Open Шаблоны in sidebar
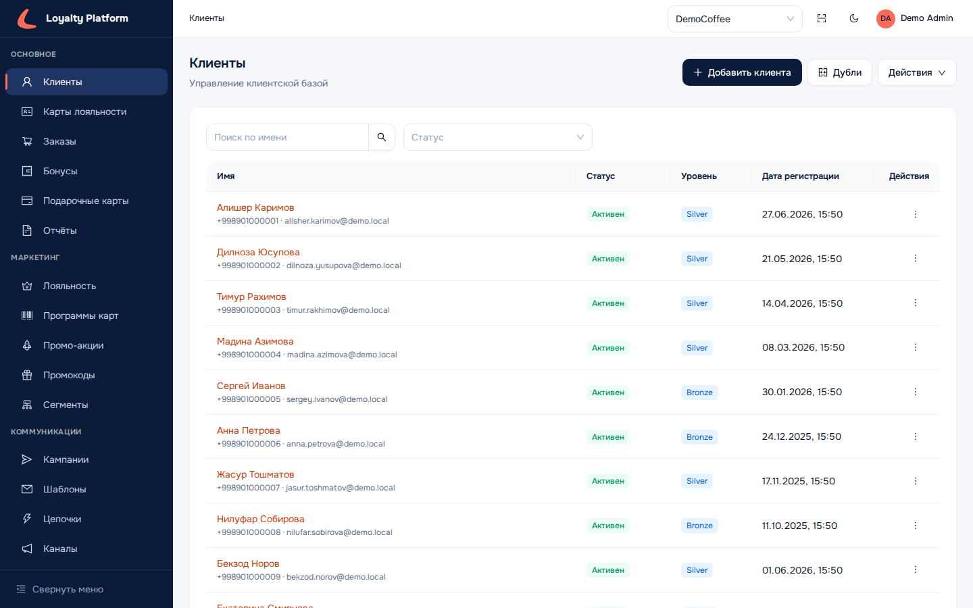Viewport: 973px width, 608px height. (x=86, y=489)
